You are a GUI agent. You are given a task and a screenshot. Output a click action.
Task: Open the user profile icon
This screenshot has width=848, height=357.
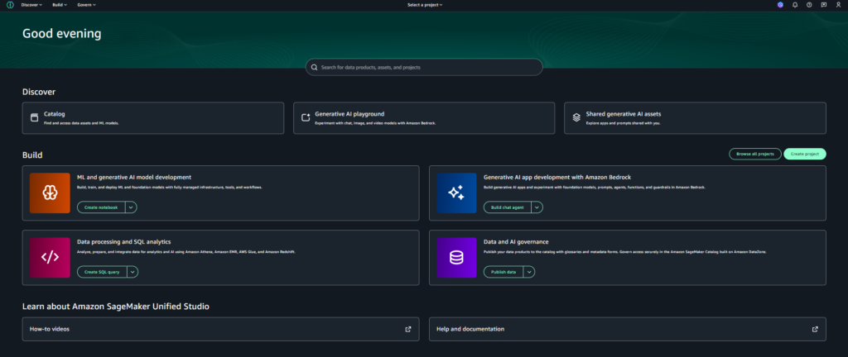click(838, 5)
